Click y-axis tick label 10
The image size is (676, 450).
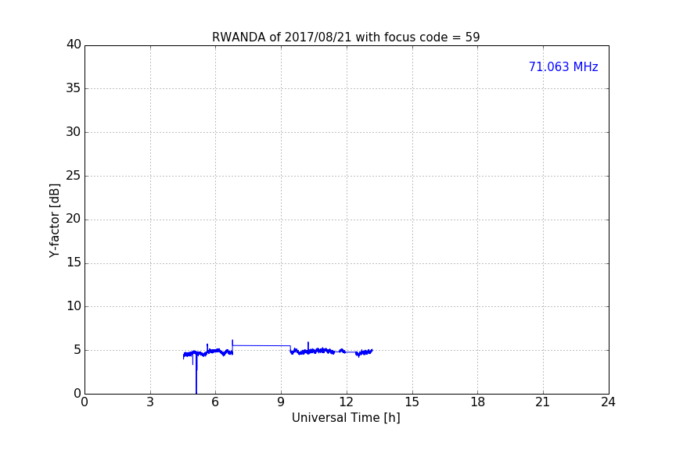click(x=74, y=306)
